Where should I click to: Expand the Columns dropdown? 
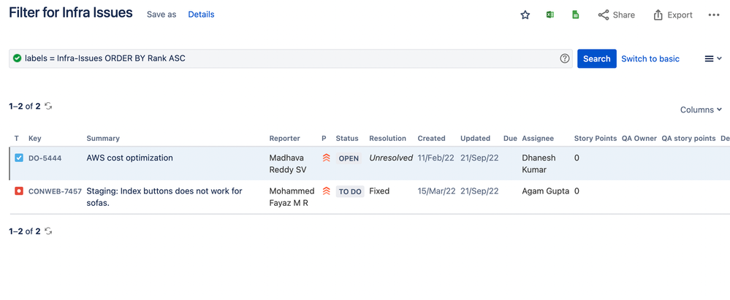point(701,109)
